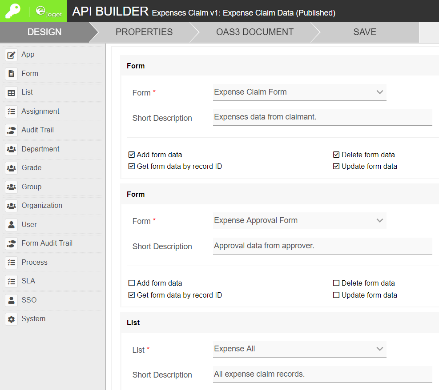Select the SSO person icon
Screen dimensions: 439x390
[x=12, y=300]
